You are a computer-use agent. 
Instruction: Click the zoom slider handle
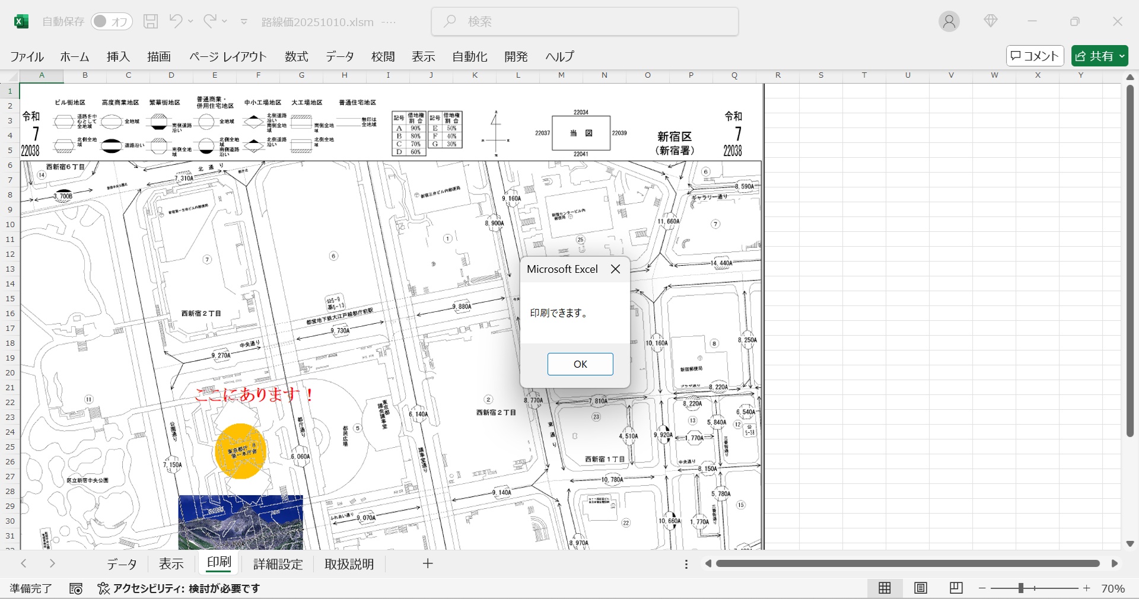click(1021, 588)
